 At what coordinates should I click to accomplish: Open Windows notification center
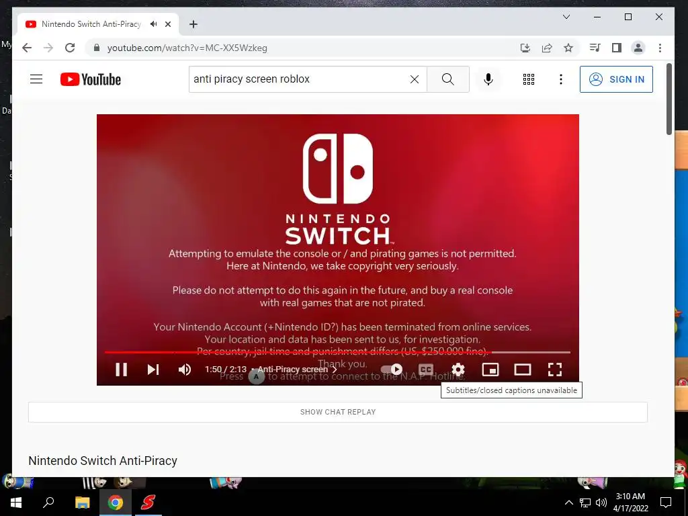(x=666, y=503)
